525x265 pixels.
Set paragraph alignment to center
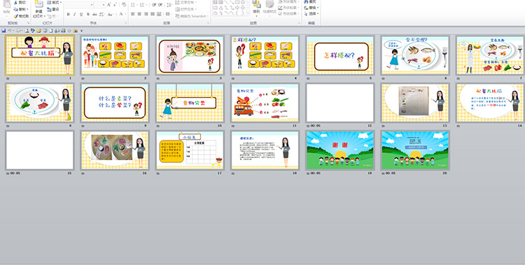pos(139,14)
